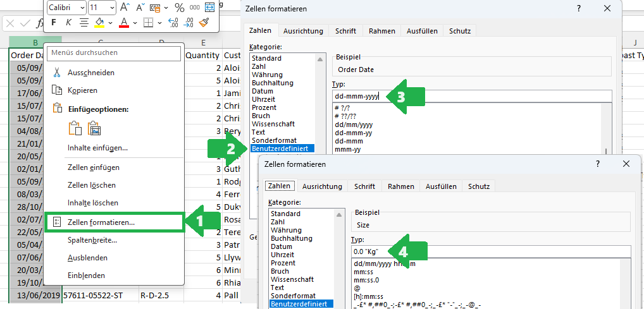This screenshot has height=309, width=644.
Task: Select Prozent category in front dialog
Action: pyautogui.click(x=283, y=263)
